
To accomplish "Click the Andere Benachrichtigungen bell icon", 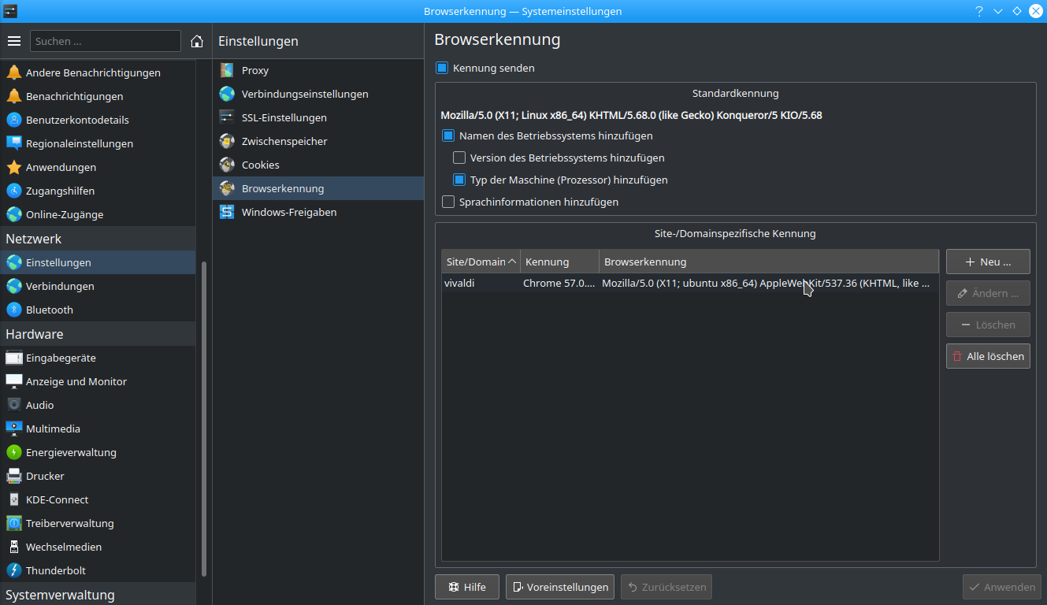I will click(14, 72).
